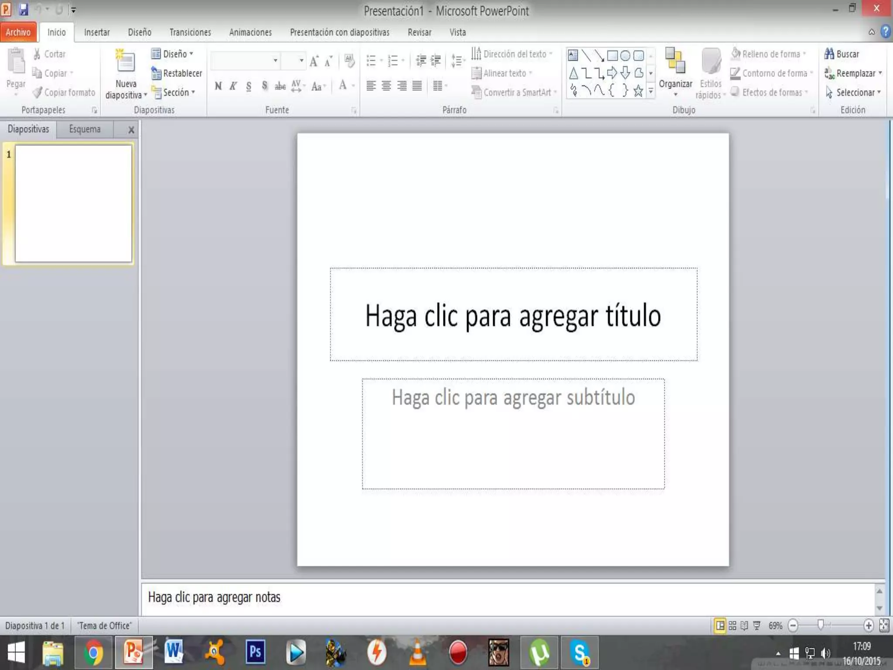The image size is (893, 670).
Task: Click increase font size icon
Action: (x=314, y=61)
